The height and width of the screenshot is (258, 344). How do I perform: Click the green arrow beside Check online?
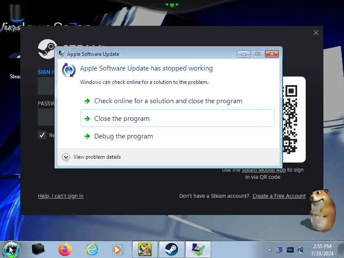coord(87,101)
